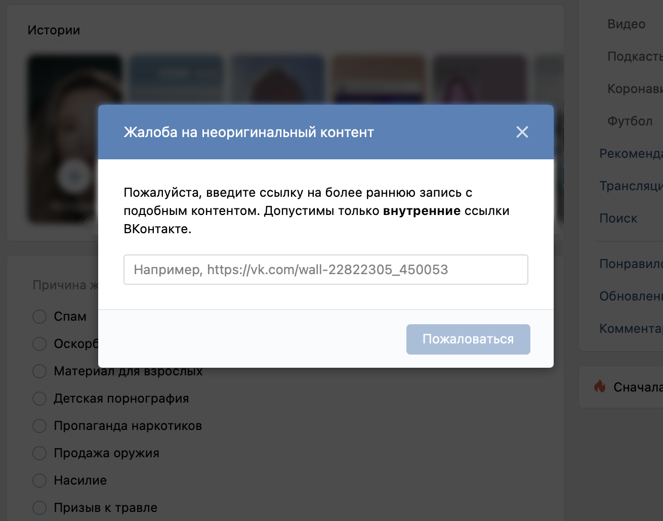Open Обновления in the sidebar
The height and width of the screenshot is (521, 663).
coord(631,296)
